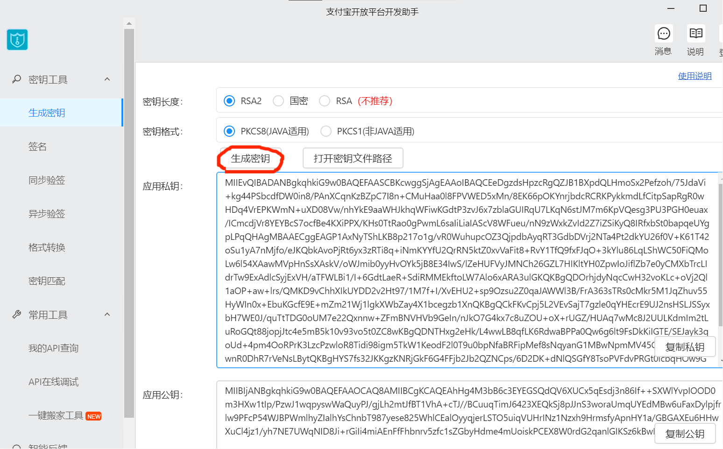Viewport: 723px width, 449px height.
Task: Open the 消息 messages icon
Action: [664, 33]
